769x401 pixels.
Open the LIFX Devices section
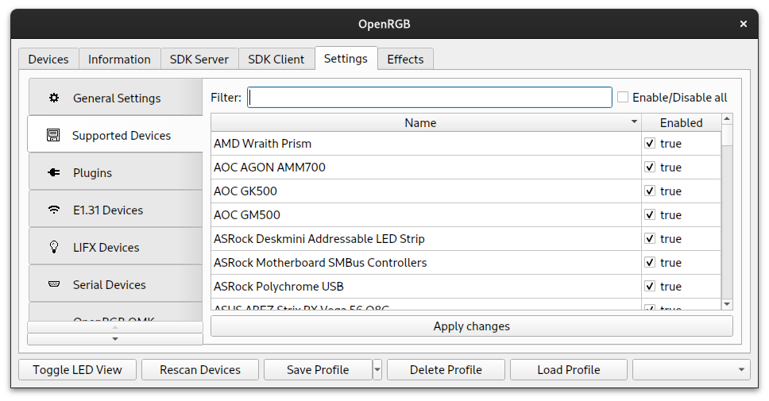116,247
